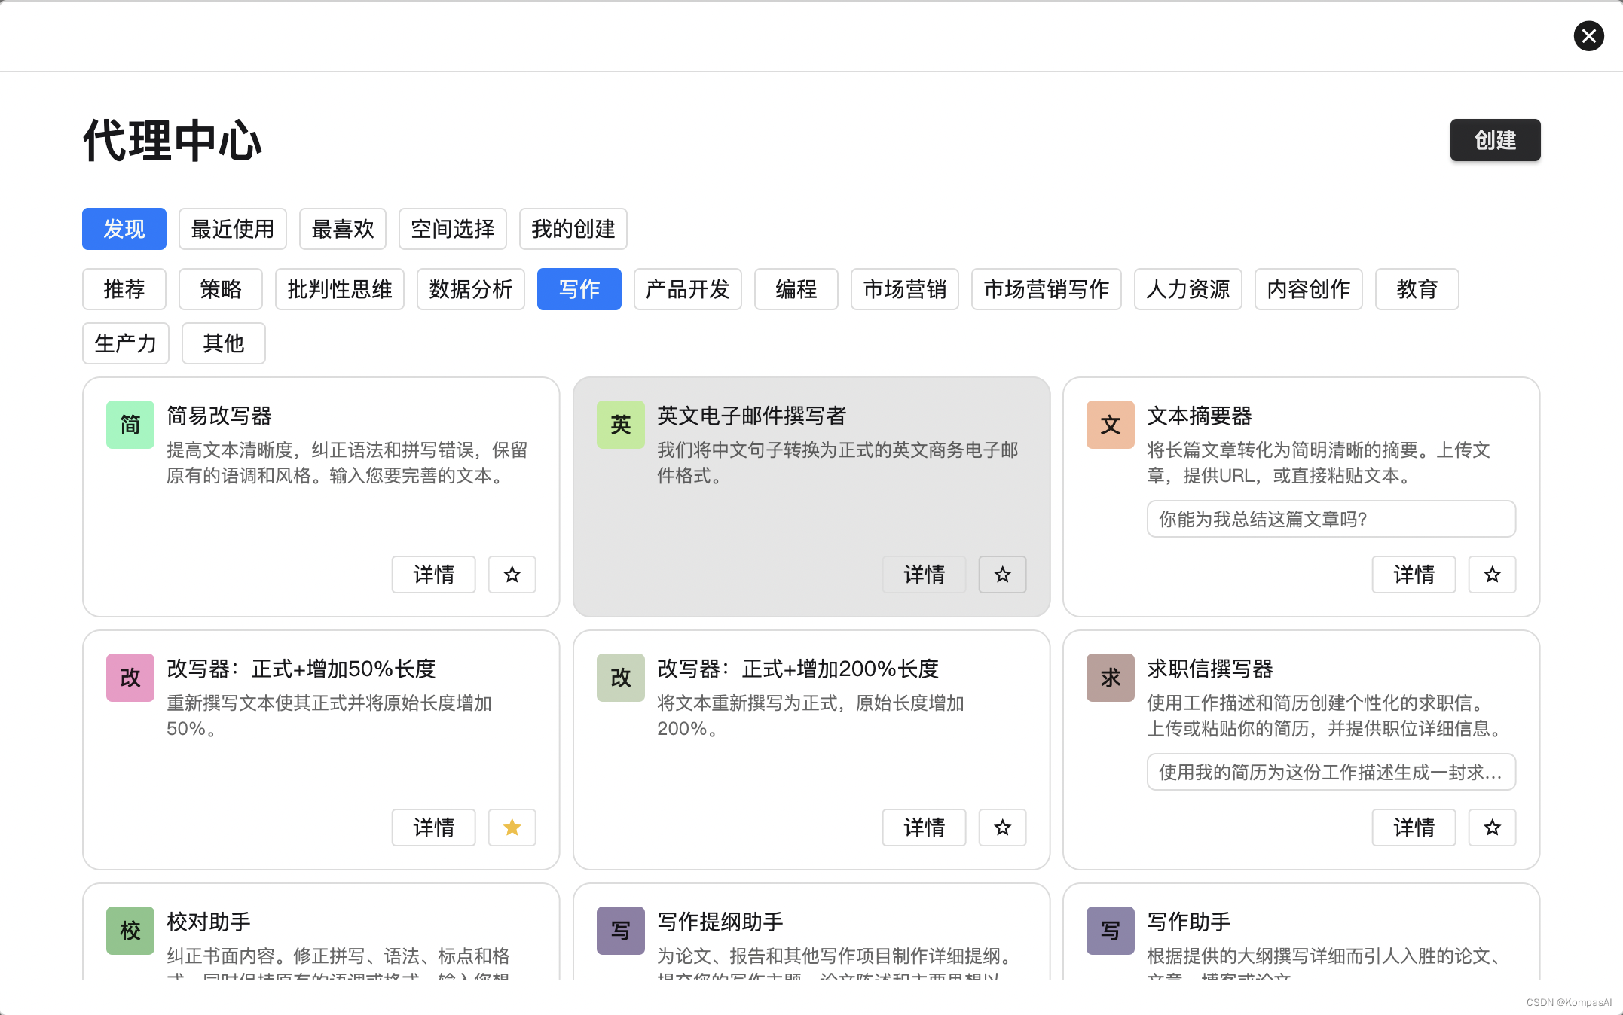Open the 我的创建 tab
The width and height of the screenshot is (1623, 1015).
coord(573,229)
